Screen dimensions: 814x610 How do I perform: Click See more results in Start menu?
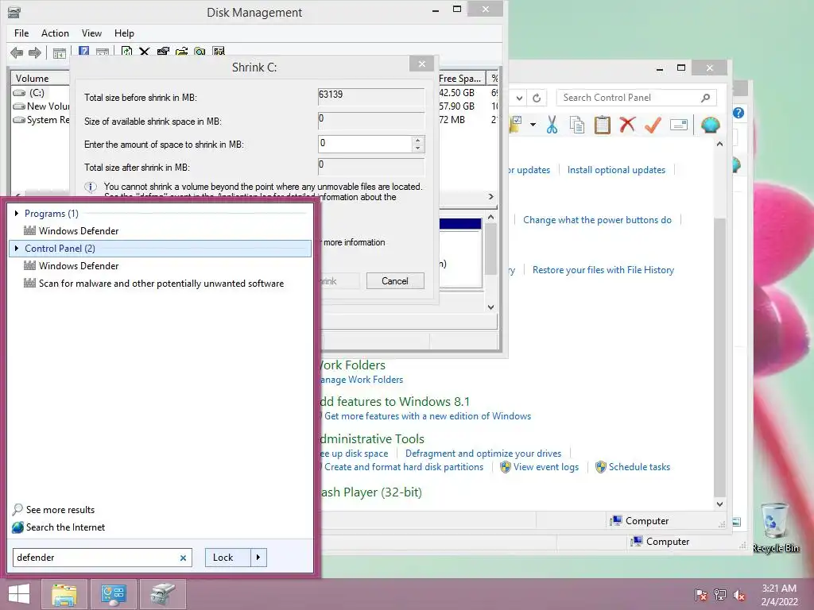point(60,510)
